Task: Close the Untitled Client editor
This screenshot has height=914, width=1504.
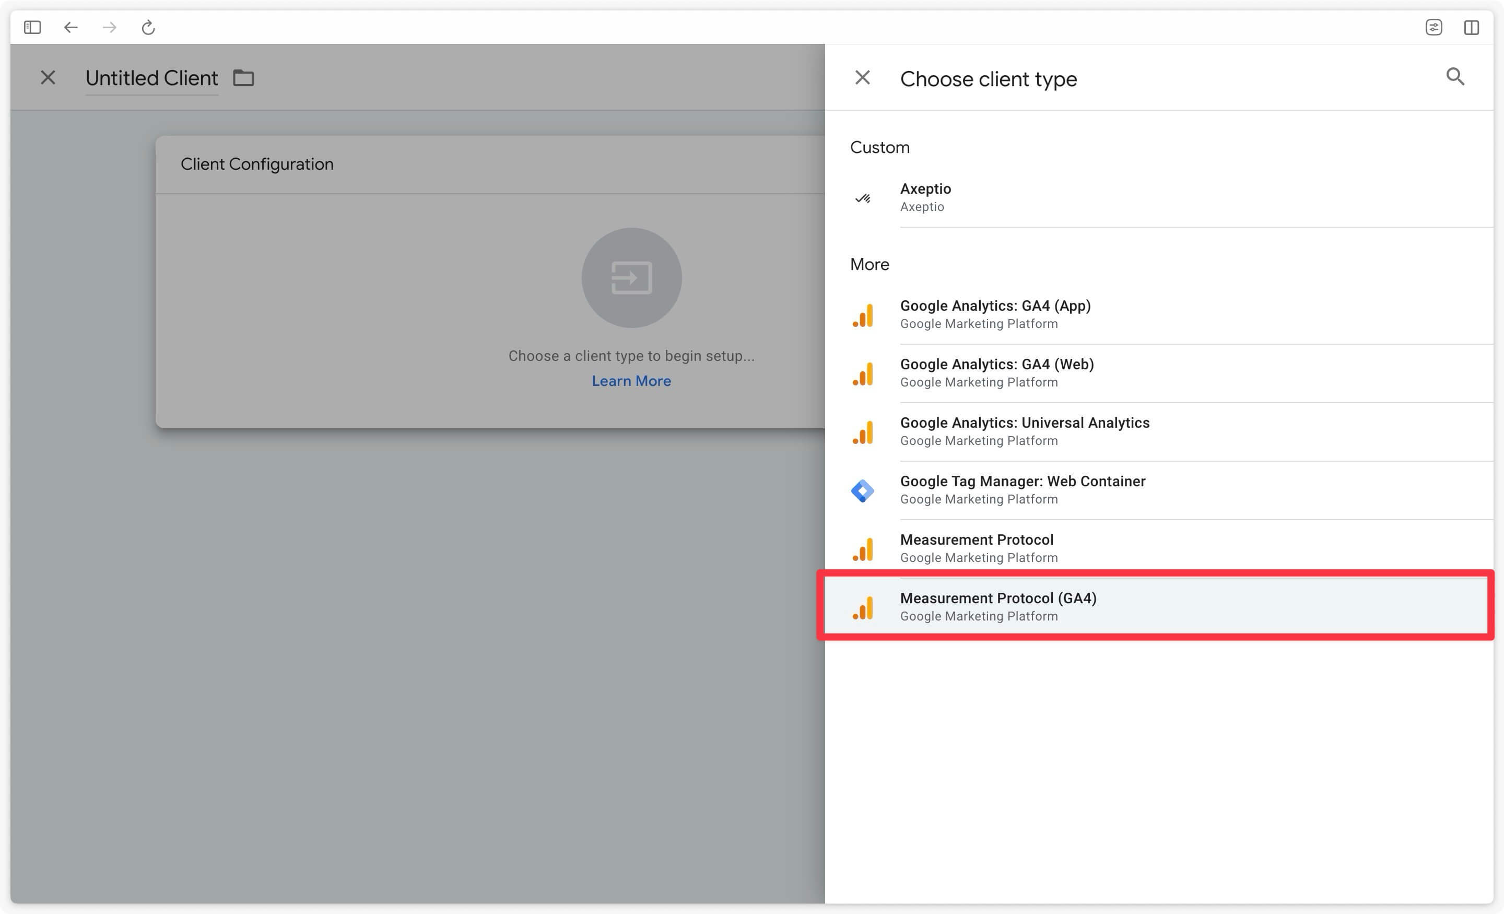Action: pos(48,77)
